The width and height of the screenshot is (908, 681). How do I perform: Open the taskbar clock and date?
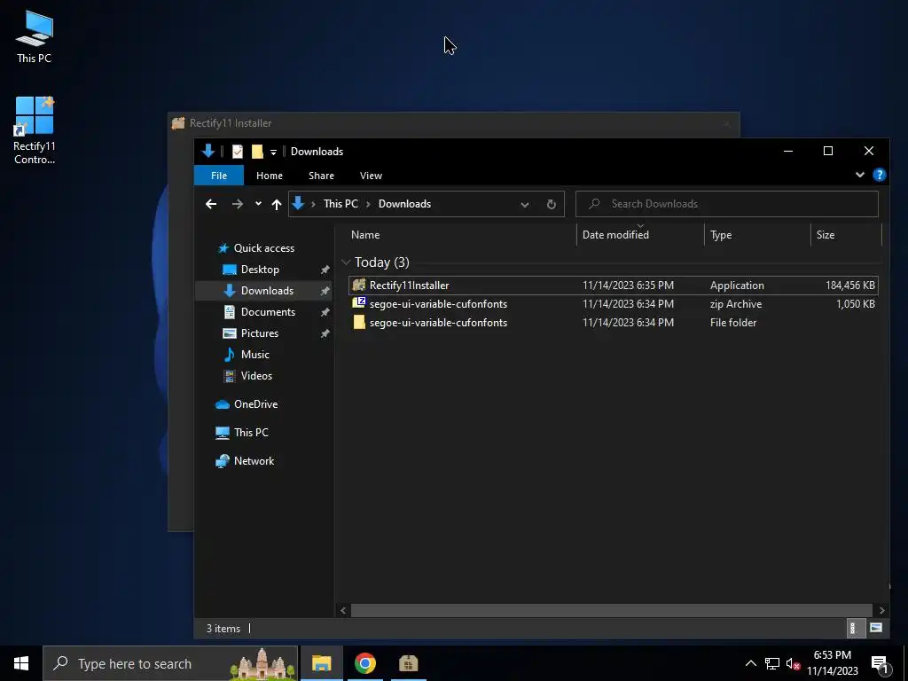pos(832,663)
